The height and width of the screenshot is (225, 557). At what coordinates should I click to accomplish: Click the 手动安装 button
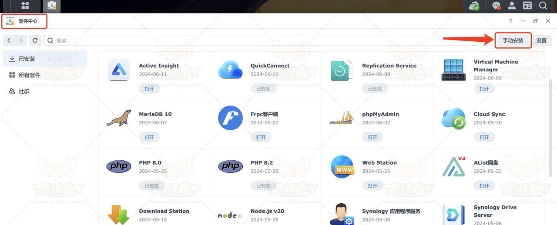tap(513, 40)
